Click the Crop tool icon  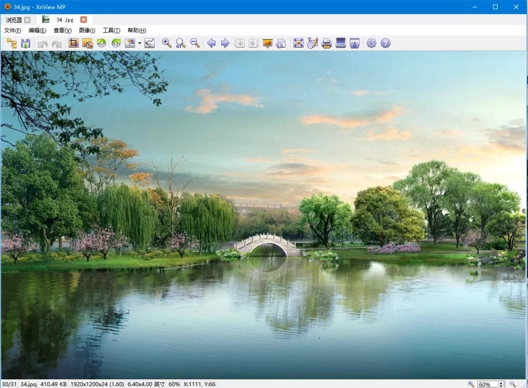[73, 43]
